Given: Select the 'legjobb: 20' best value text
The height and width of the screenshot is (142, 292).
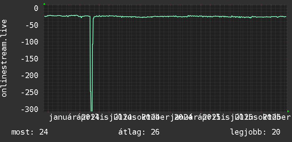Looking at the screenshot, I should point(255,132).
